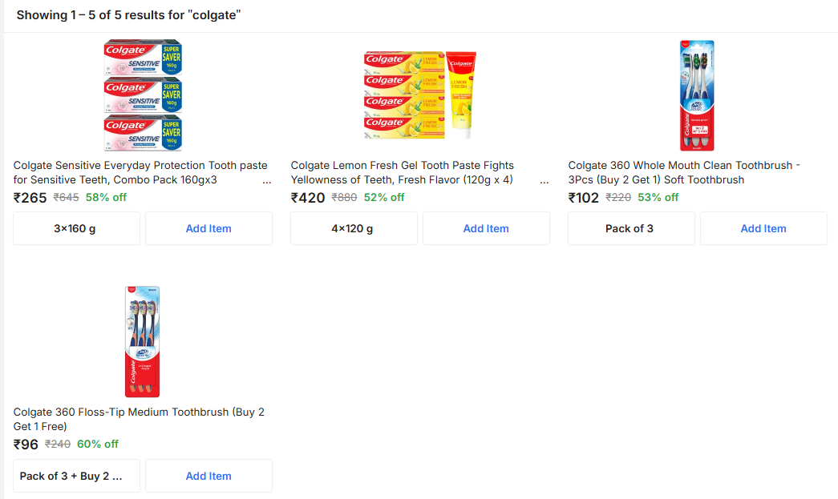This screenshot has width=838, height=499.
Task: Click the 60% off discount label
Action: pyautogui.click(x=98, y=445)
